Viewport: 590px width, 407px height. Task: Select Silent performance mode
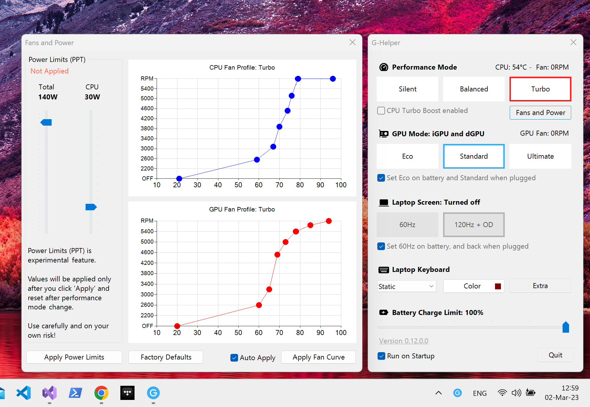point(407,89)
